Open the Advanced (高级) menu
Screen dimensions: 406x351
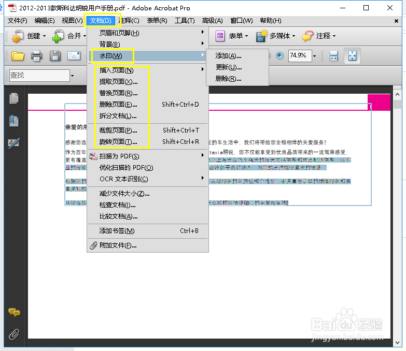pyautogui.click(x=212, y=21)
